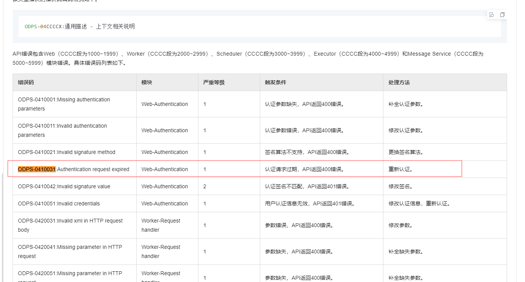Viewport: 525px width, 282px height.
Task: Click the paragraph starting API错误包含Web
Action: tap(248, 58)
